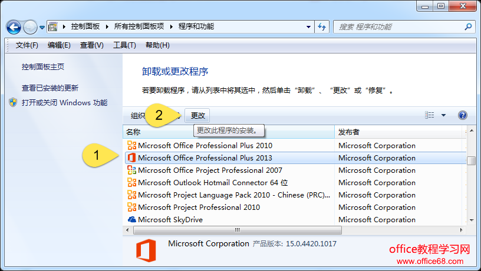
Task: Click the Office 2013 orange icon in list
Action: 132,158
